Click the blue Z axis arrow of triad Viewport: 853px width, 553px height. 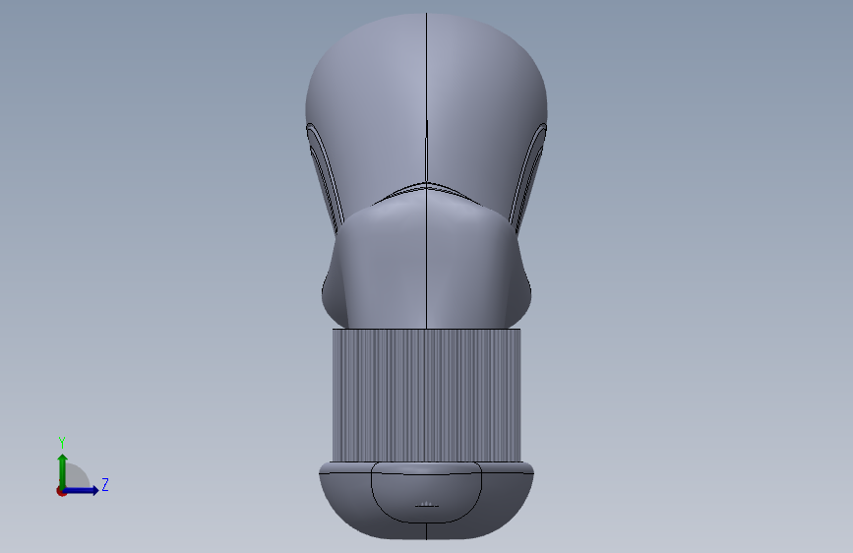(x=82, y=490)
